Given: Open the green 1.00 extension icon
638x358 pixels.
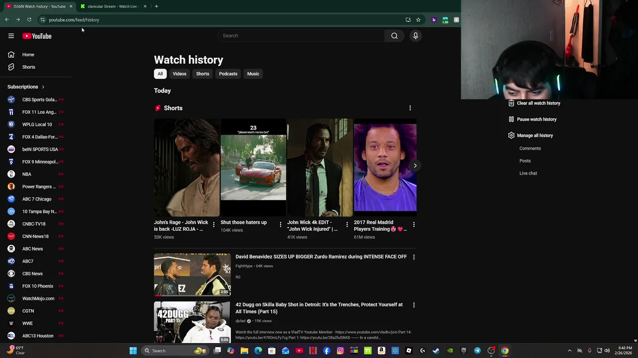Looking at the screenshot, I should click(445, 20).
